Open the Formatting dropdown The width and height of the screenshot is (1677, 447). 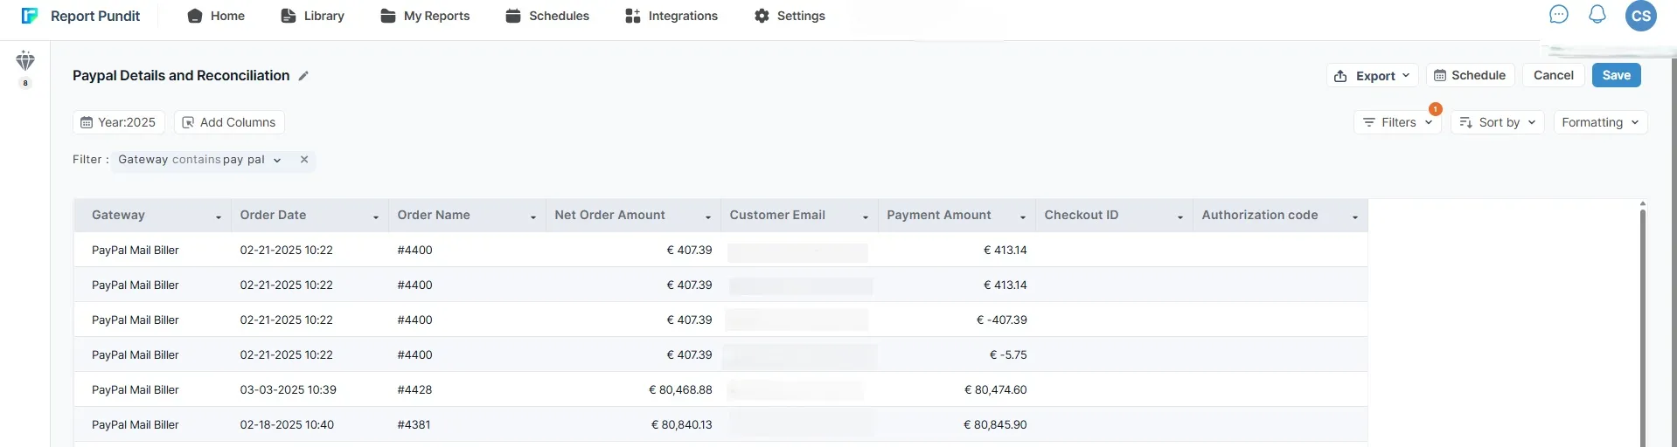[1600, 122]
